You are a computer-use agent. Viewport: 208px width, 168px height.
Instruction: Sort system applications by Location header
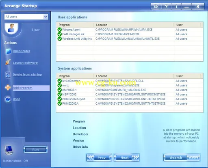(x=134, y=76)
